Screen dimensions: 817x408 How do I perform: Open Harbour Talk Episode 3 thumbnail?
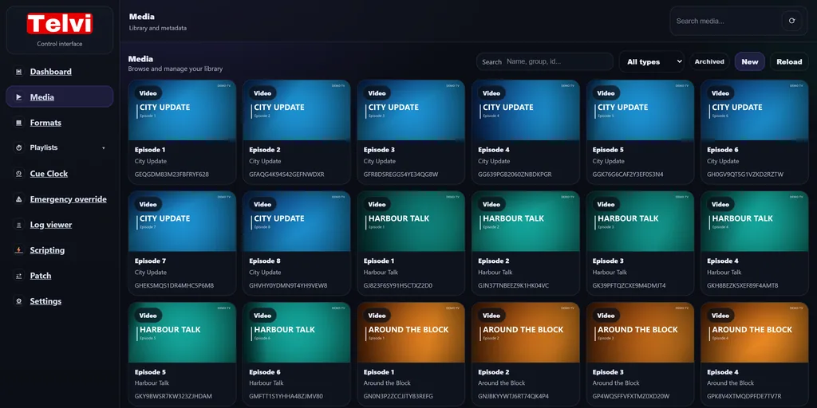(640, 222)
